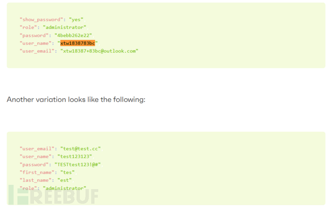The width and height of the screenshot is (326, 208).
Task: Click the "password" key in second code block
Action: coord(34,164)
